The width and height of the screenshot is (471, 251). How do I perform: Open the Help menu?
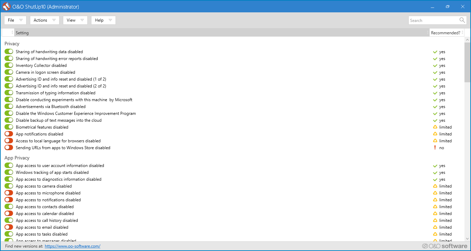point(103,20)
